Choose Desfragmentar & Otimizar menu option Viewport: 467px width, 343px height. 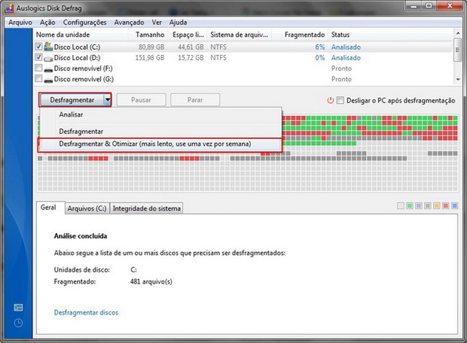160,144
